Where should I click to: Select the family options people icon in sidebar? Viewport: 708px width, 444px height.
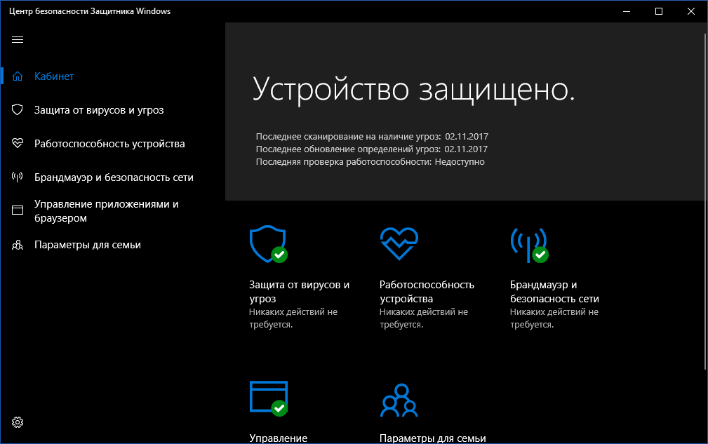pyautogui.click(x=18, y=245)
